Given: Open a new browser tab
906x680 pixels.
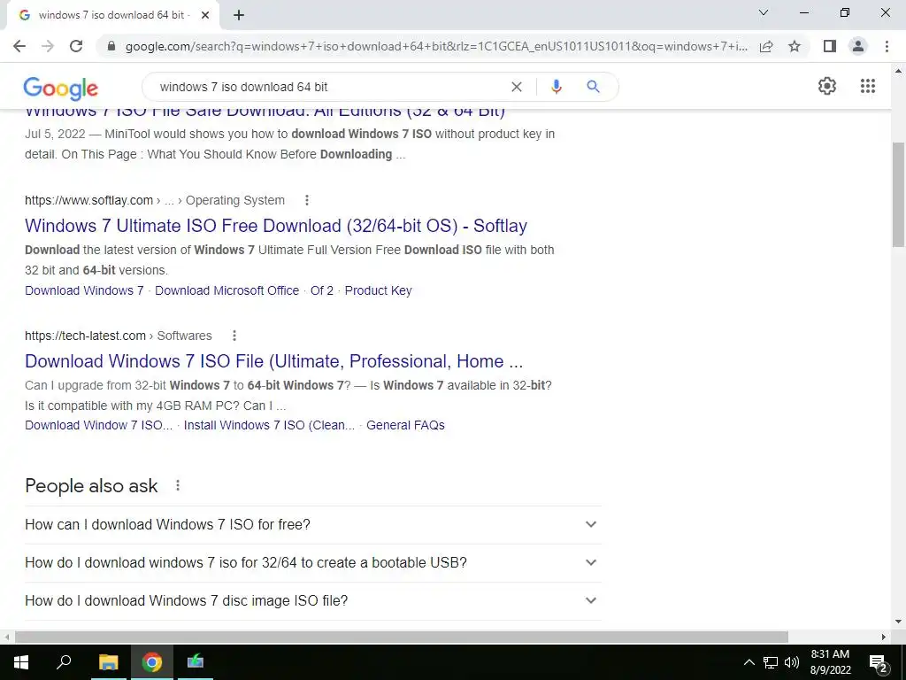Looking at the screenshot, I should coord(239,15).
